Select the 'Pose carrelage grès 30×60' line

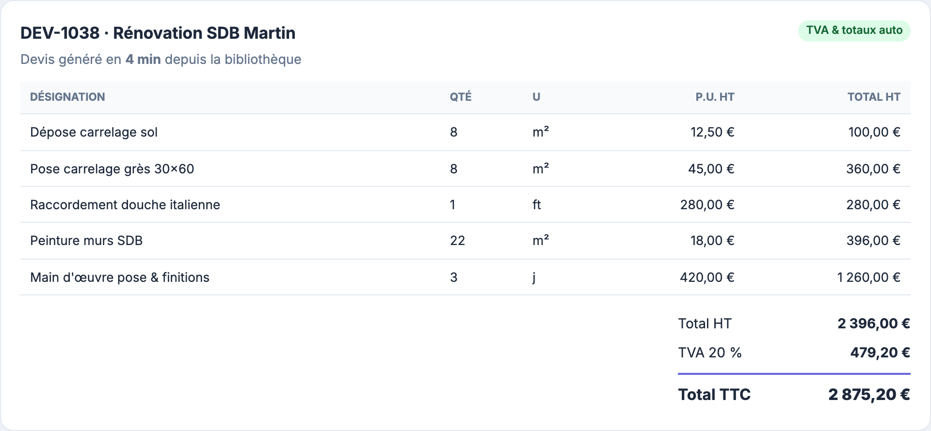click(x=465, y=169)
